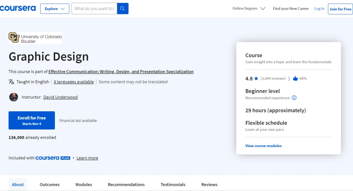The image size is (353, 191).
Task: Open Find your New Career
Action: [x=291, y=9]
